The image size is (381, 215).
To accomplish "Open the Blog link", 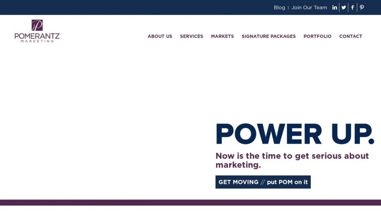I will 279,7.
